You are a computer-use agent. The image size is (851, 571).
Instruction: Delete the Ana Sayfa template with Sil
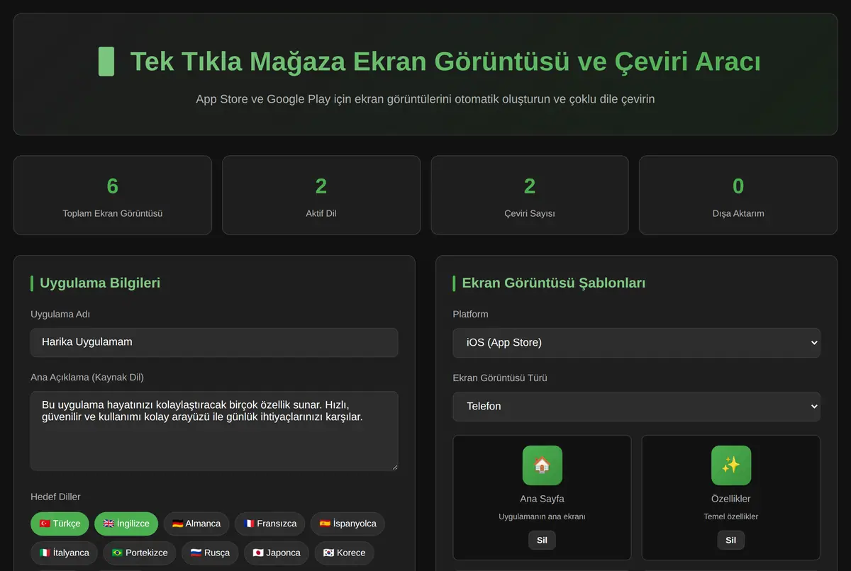542,540
